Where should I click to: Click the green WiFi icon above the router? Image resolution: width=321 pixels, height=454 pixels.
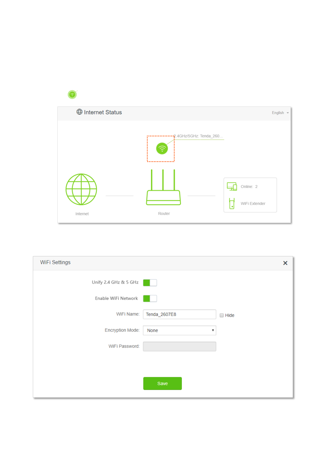click(x=162, y=149)
